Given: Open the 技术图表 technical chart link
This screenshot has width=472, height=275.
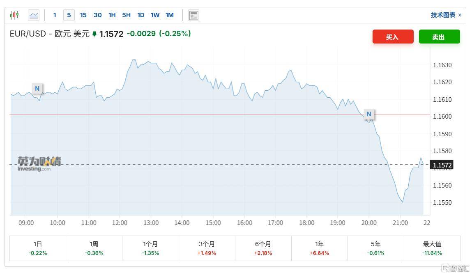Looking at the screenshot, I should coord(446,15).
